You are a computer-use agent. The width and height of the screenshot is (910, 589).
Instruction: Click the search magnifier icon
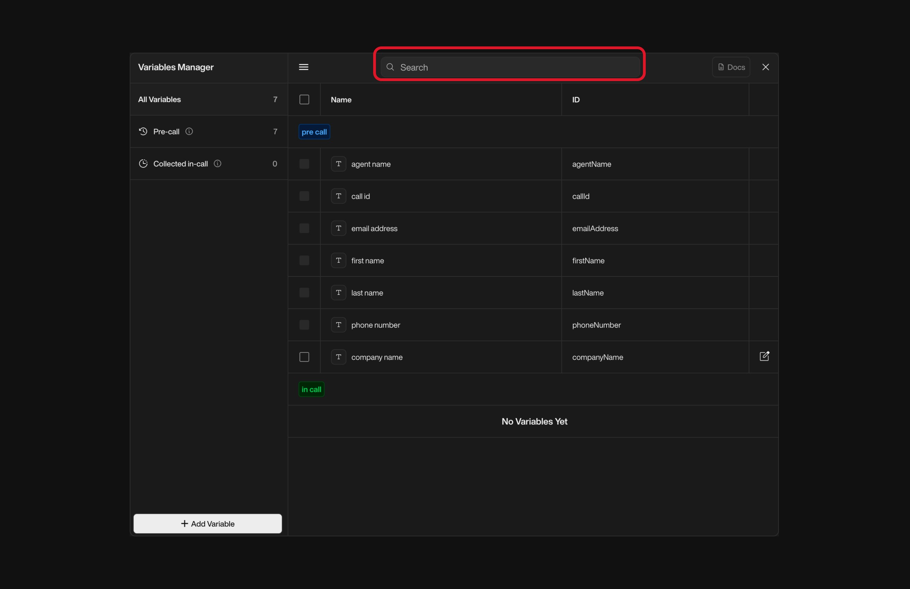(x=390, y=67)
